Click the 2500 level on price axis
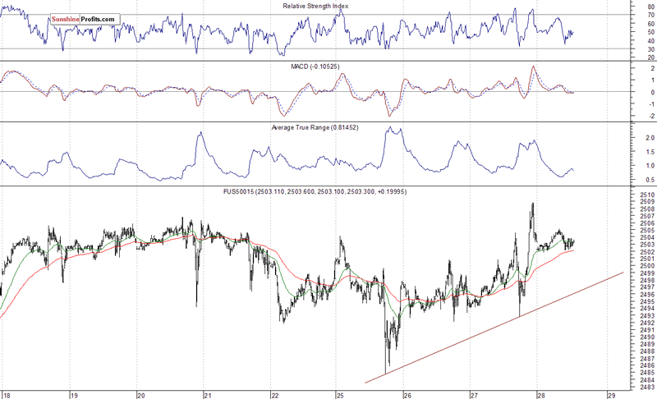 tap(647, 266)
